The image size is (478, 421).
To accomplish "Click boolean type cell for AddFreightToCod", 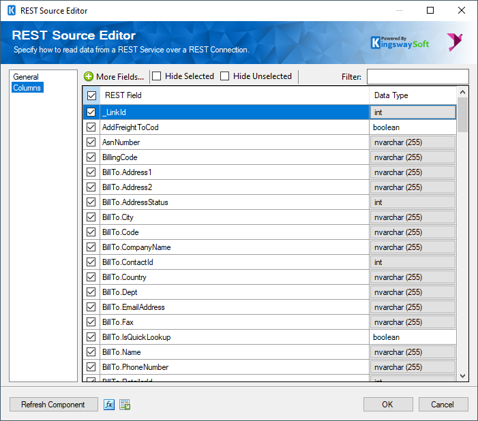I will point(413,127).
